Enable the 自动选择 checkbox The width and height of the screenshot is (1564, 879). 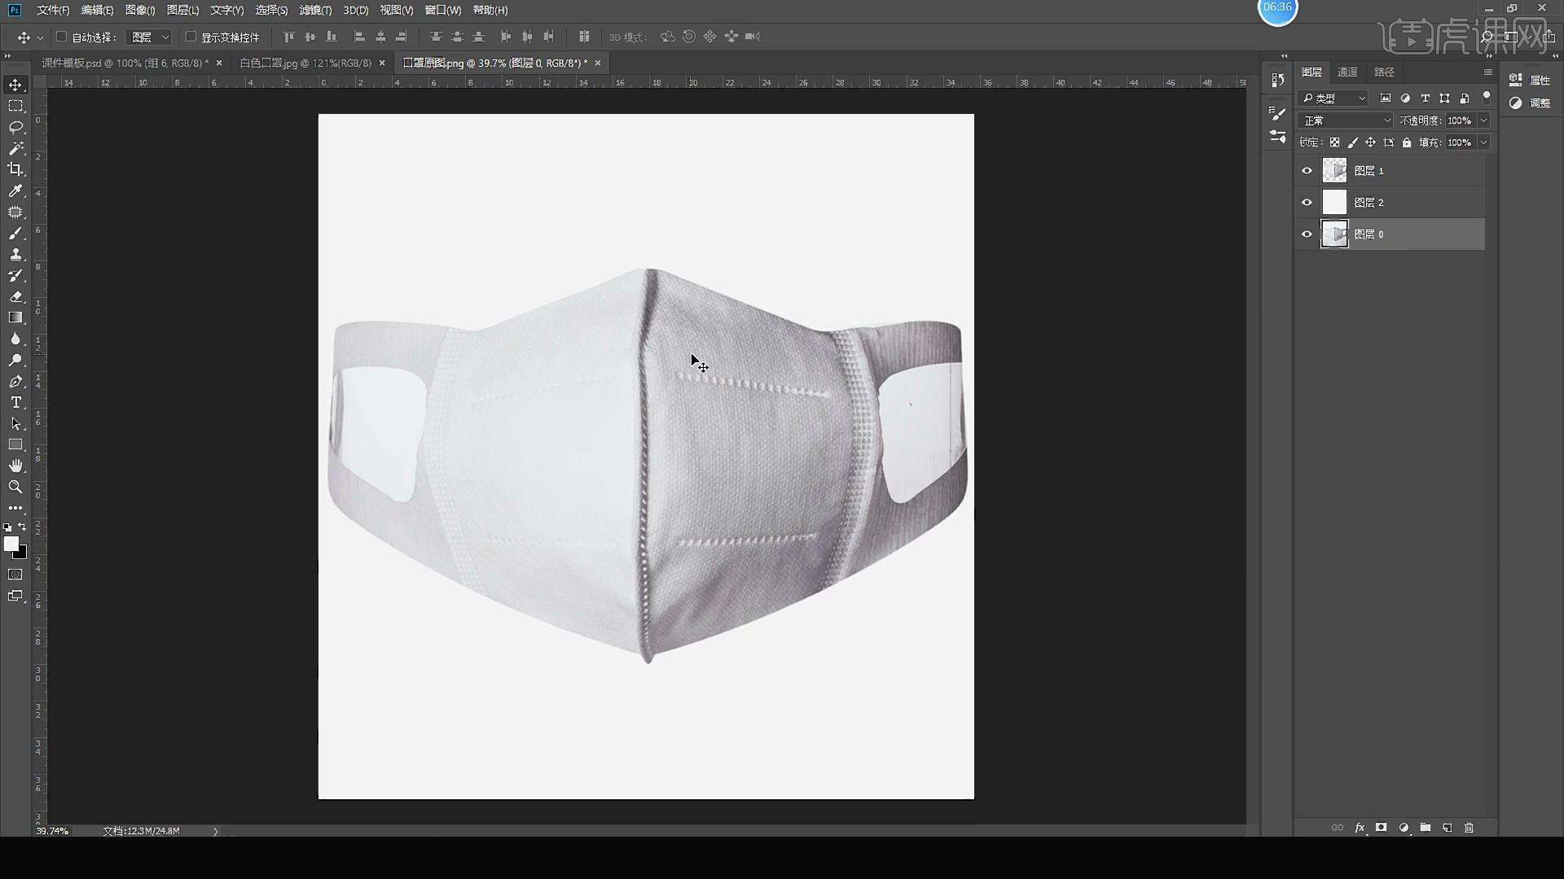click(x=61, y=37)
